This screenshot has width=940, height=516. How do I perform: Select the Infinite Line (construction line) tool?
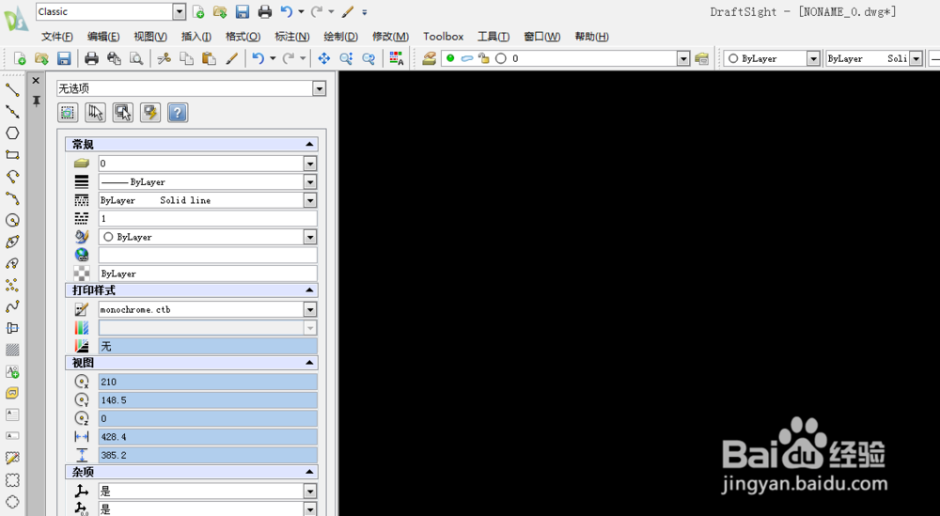point(12,112)
